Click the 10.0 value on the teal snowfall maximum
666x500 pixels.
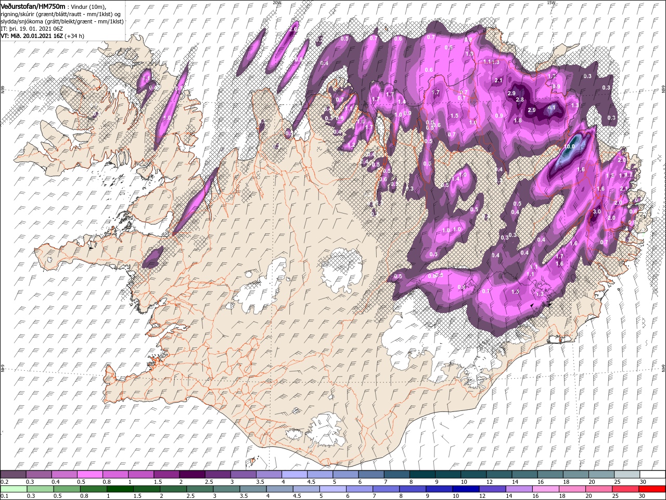tap(569, 147)
